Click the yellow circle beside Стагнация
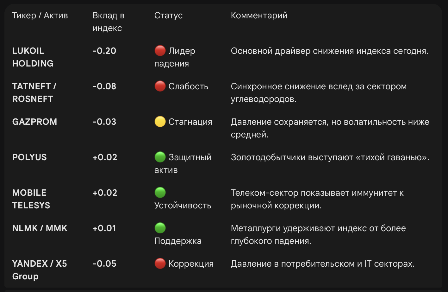448x292 pixels. point(160,122)
